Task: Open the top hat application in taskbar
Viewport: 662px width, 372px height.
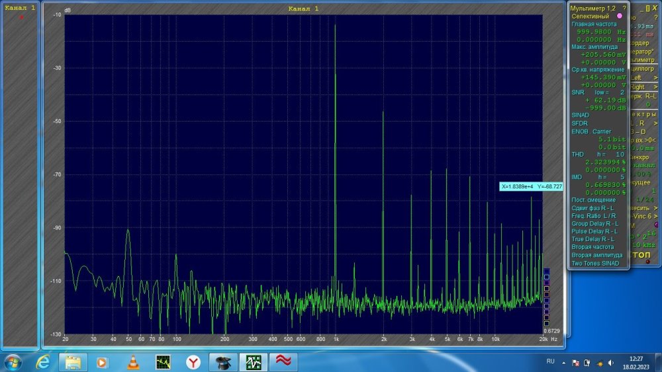Action: pos(223,361)
